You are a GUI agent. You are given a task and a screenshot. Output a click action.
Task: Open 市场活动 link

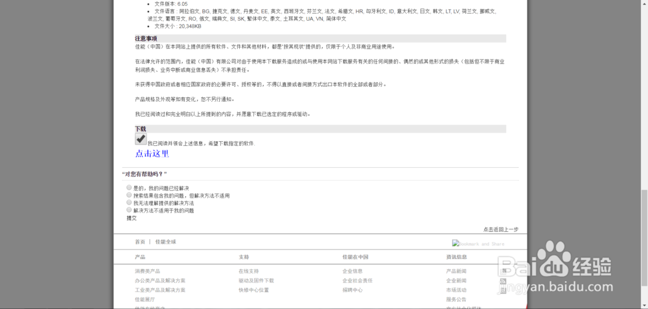click(456, 290)
